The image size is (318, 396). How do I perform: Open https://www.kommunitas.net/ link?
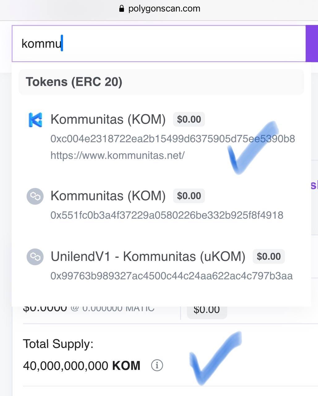point(117,155)
